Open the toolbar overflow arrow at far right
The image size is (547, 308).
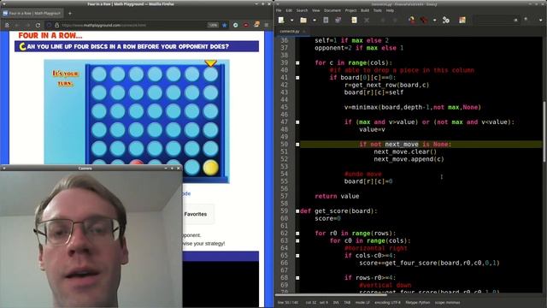[540, 21]
